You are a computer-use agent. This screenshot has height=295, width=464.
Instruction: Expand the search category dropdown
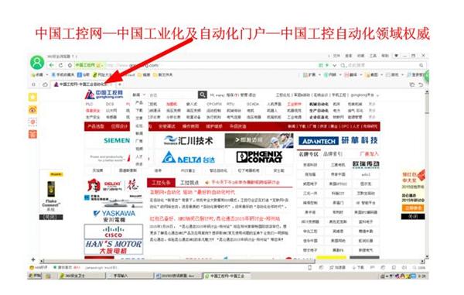pyautogui.click(x=139, y=94)
